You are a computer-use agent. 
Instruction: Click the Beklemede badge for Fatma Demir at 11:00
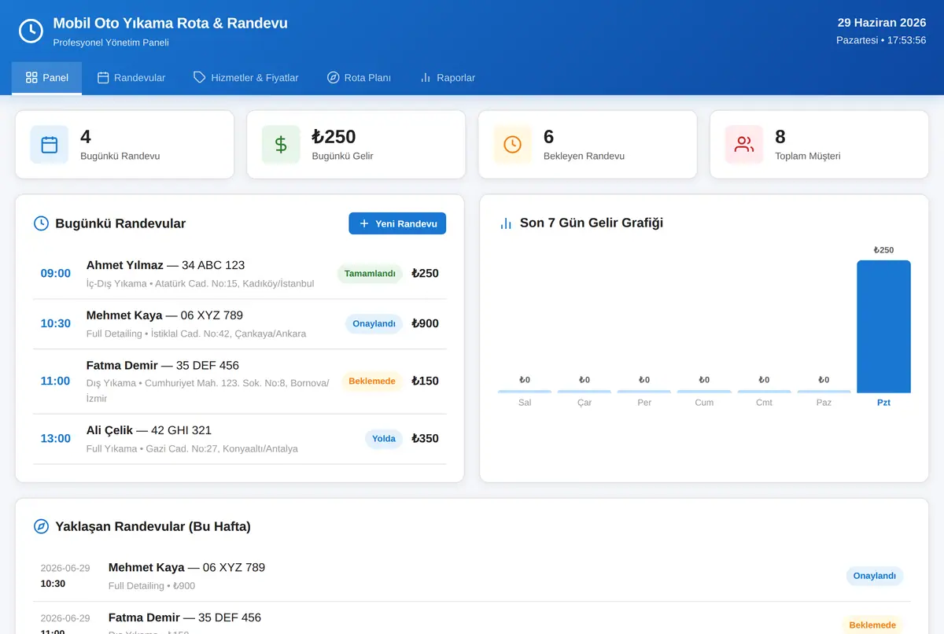pos(372,381)
